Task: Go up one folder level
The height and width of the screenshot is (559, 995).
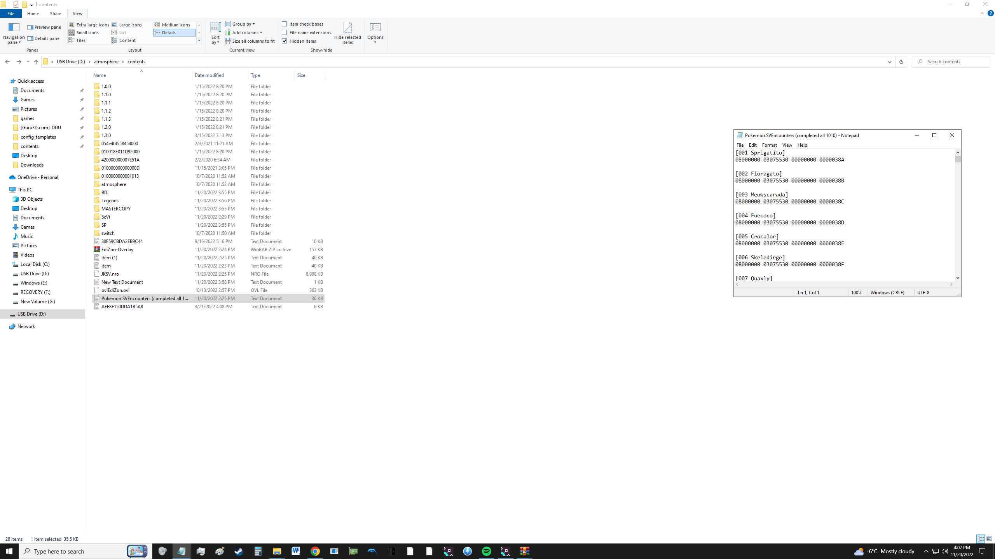Action: pos(36,62)
